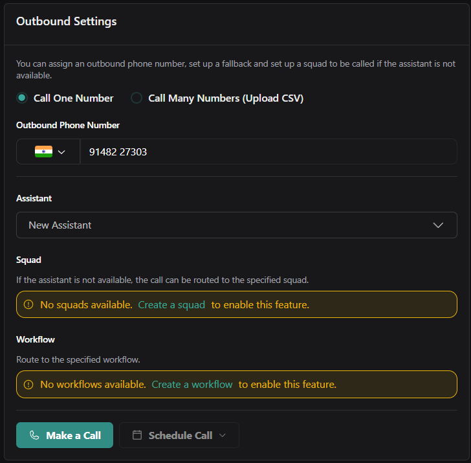Screen dimensions: 471x463
Task: Click the Outbound Settings heading
Action: pos(67,21)
